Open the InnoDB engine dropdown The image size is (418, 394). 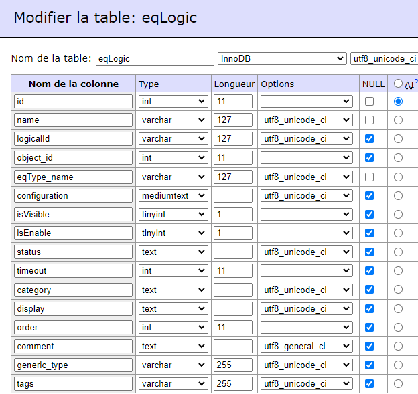(282, 58)
